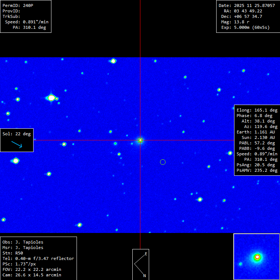Click the bright star near the left edge
The image size is (280, 280).
[16, 160]
